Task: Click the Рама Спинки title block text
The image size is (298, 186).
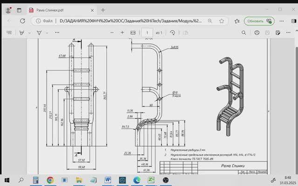Action: coord(233,166)
